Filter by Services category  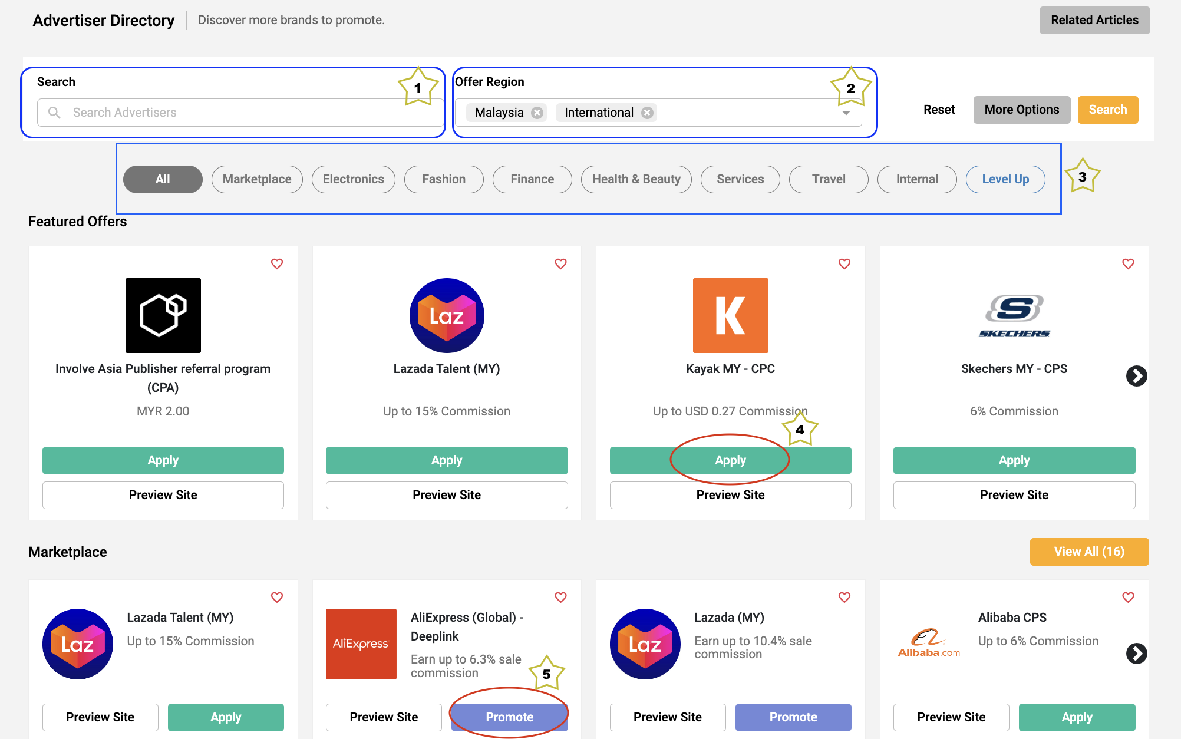tap(740, 179)
